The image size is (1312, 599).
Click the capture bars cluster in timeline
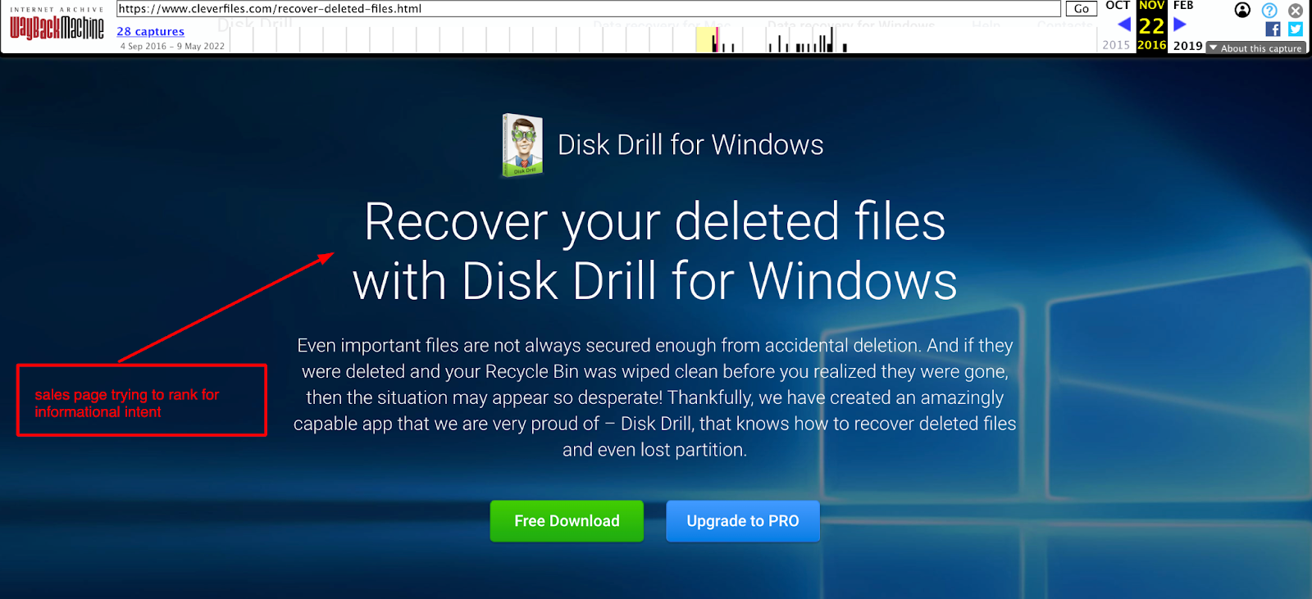pyautogui.click(x=808, y=40)
